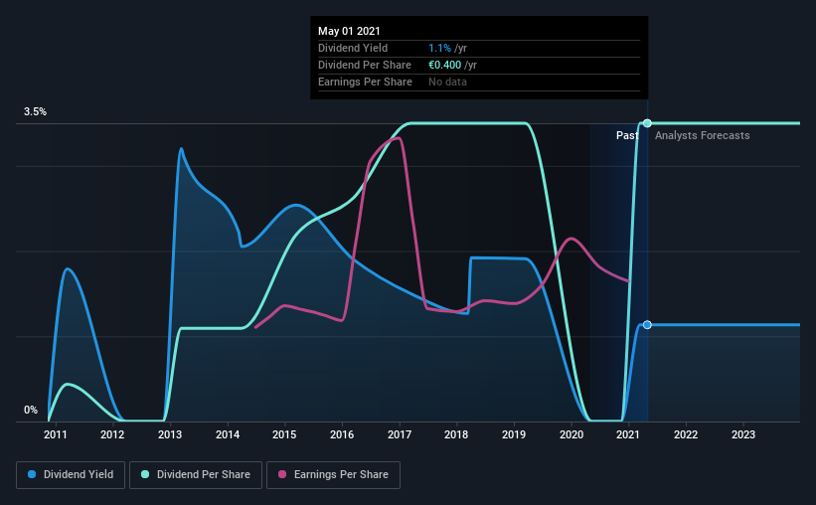Image resolution: width=816 pixels, height=505 pixels.
Task: Click the Analysts Forecasts label
Action: [x=702, y=135]
